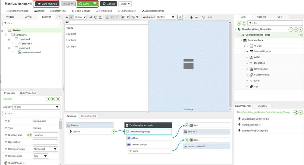
Task: Click share icon in Mashup properties header
Action: (x=48, y=99)
